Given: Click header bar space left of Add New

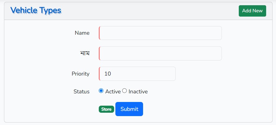Looking at the screenshot, I should pos(154,11).
